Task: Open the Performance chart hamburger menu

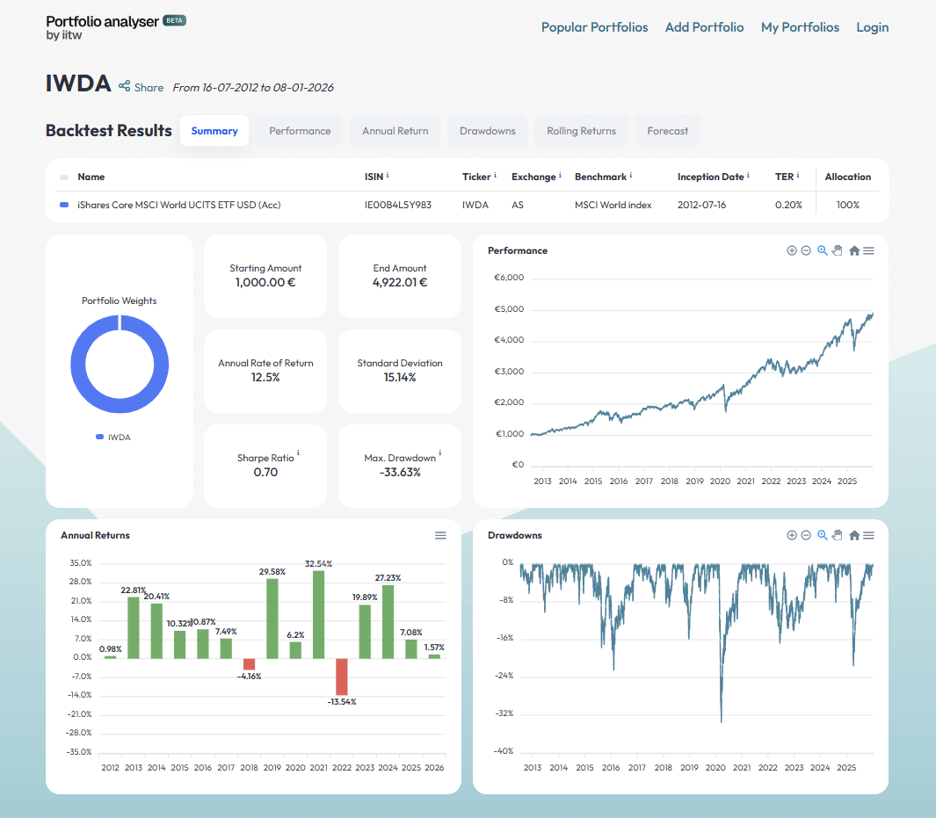Action: (868, 250)
